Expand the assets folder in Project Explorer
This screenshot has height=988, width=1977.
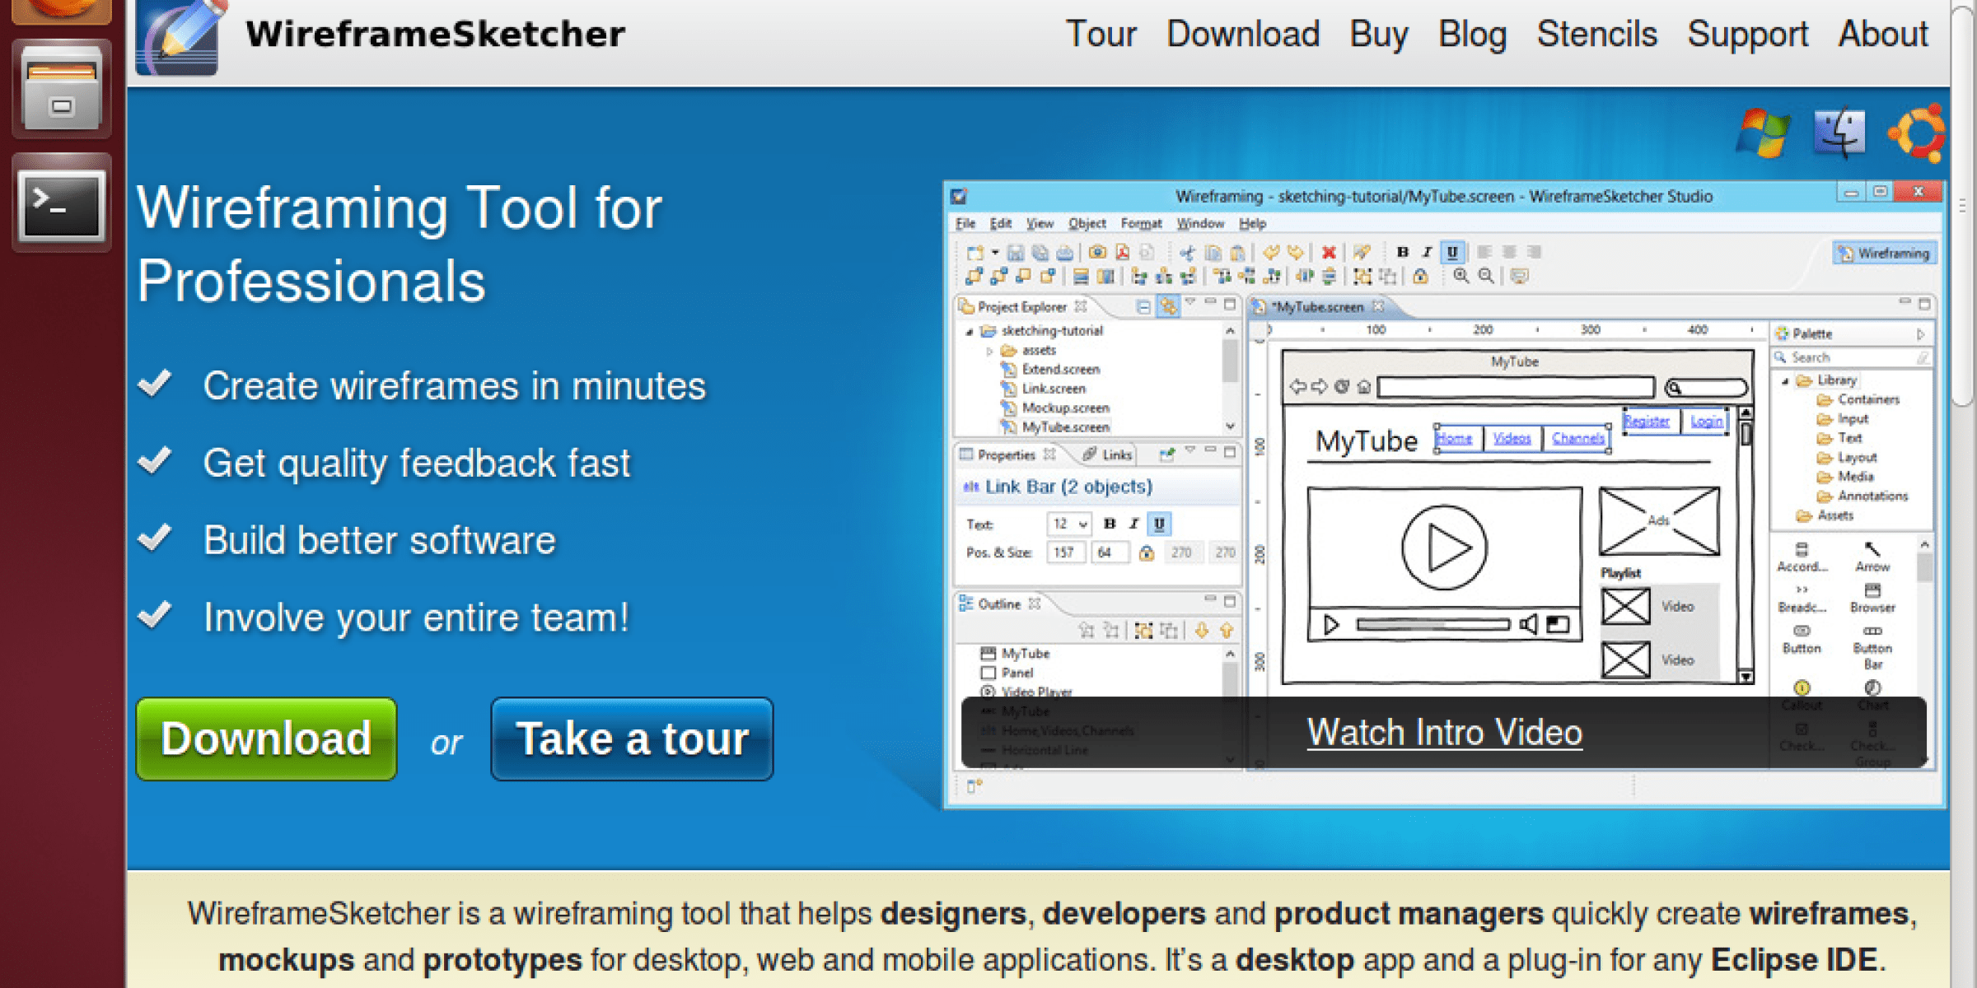(x=989, y=351)
